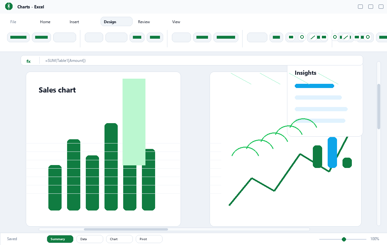
Task: Click the Insights panel heading
Action: click(x=305, y=73)
